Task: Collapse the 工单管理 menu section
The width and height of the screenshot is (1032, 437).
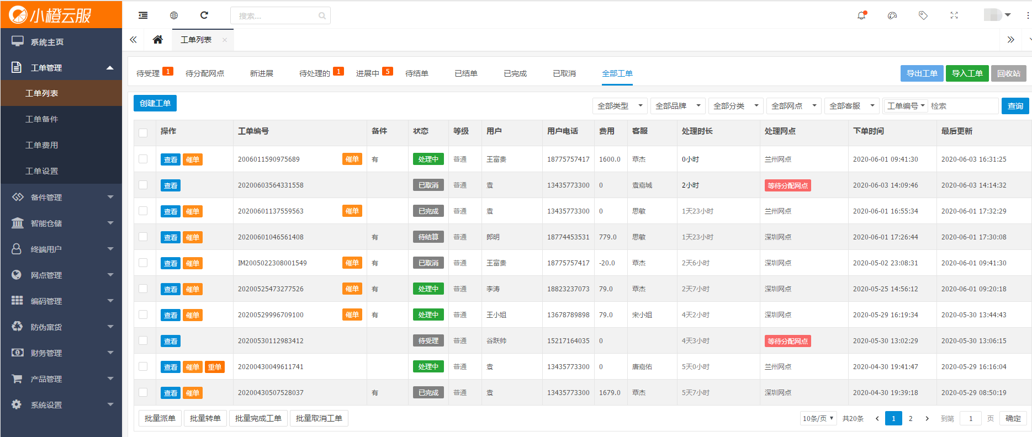Action: (61, 68)
